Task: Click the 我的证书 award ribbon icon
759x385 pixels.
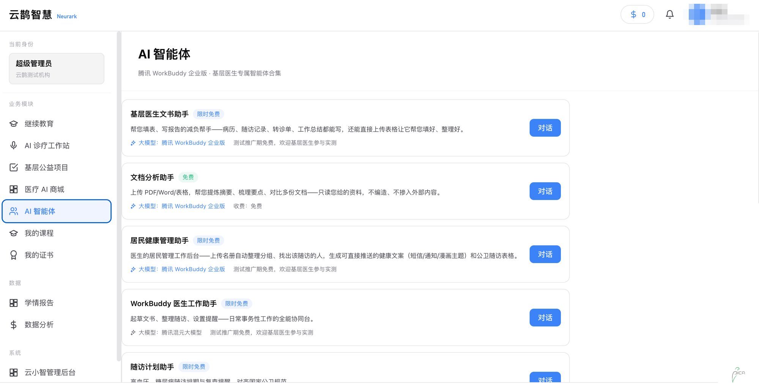Action: point(14,255)
